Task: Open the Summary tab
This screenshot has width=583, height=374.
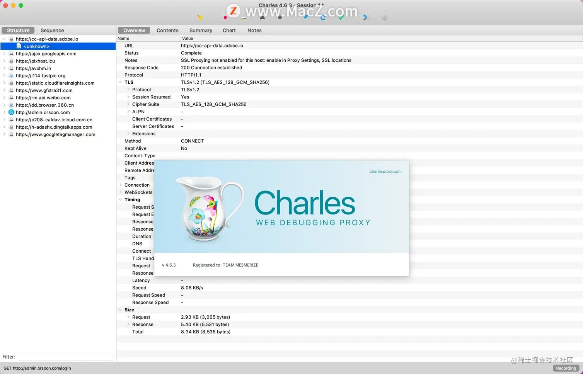Action: point(201,30)
